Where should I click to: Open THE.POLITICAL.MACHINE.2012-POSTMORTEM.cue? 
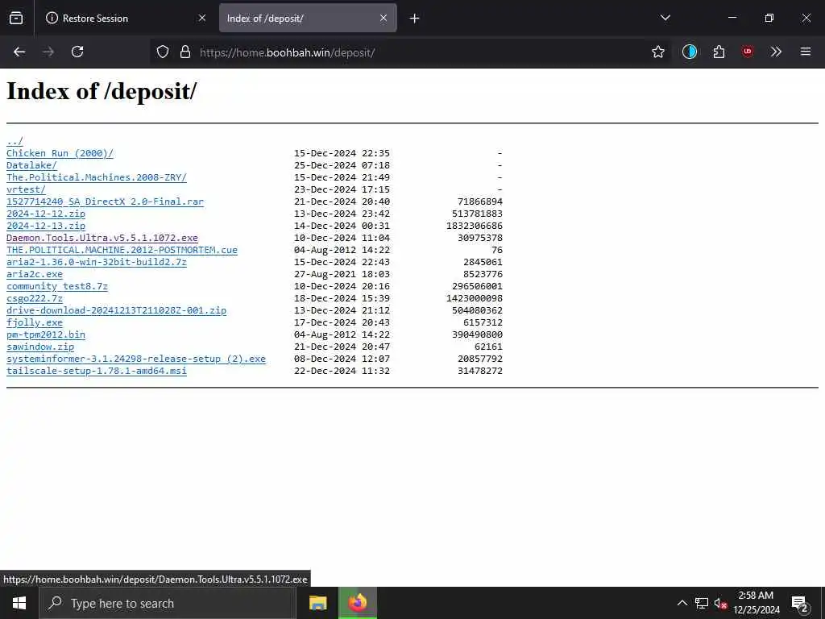point(122,250)
